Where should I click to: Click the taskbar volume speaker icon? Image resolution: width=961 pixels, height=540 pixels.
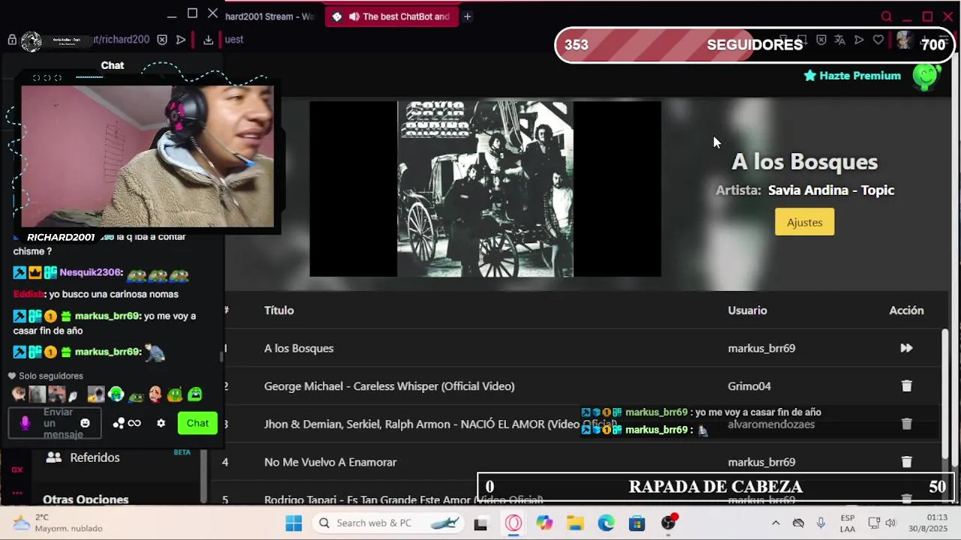891,523
